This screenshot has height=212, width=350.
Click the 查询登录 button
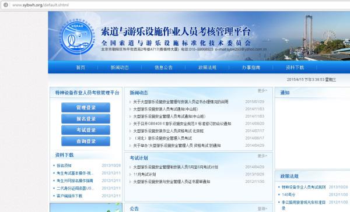(86, 142)
